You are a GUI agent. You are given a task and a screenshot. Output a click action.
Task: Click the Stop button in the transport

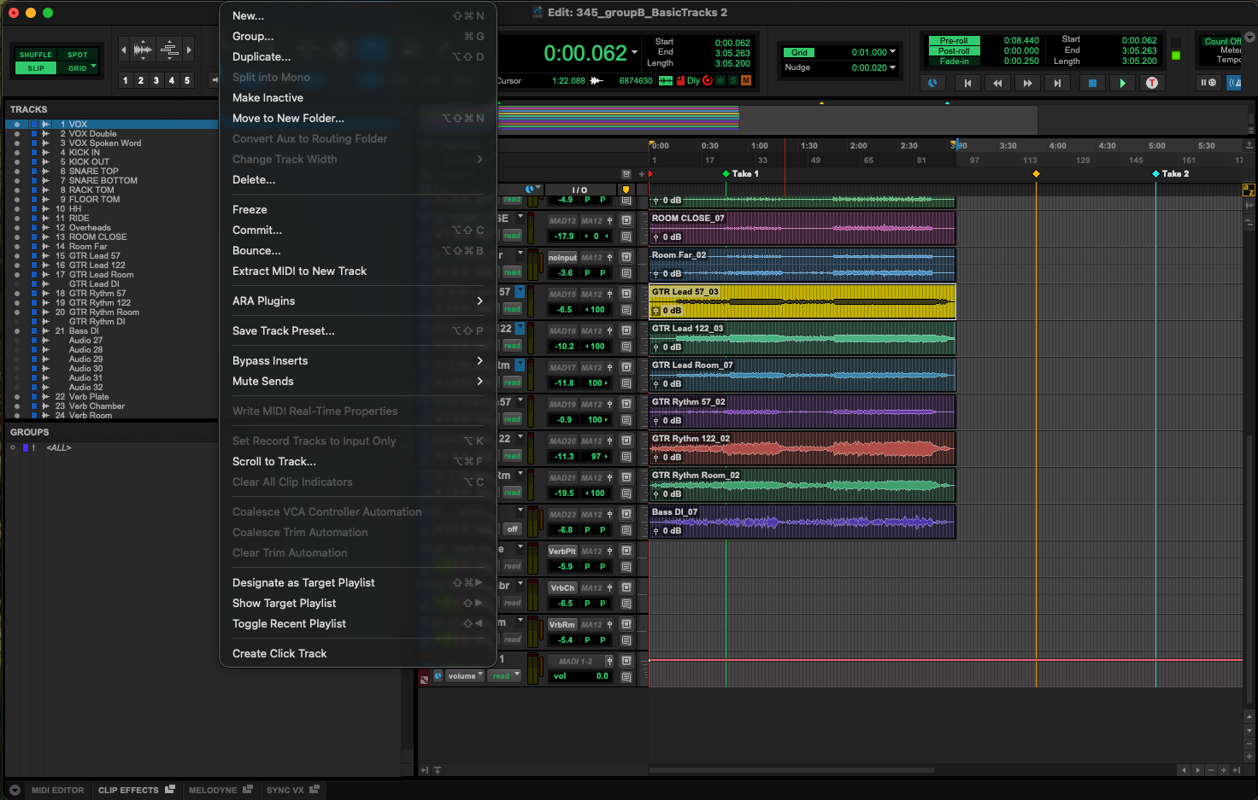(x=1091, y=83)
